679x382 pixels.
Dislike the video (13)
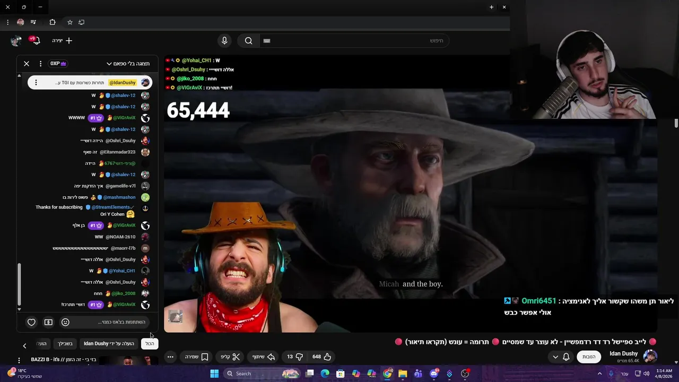(x=295, y=357)
